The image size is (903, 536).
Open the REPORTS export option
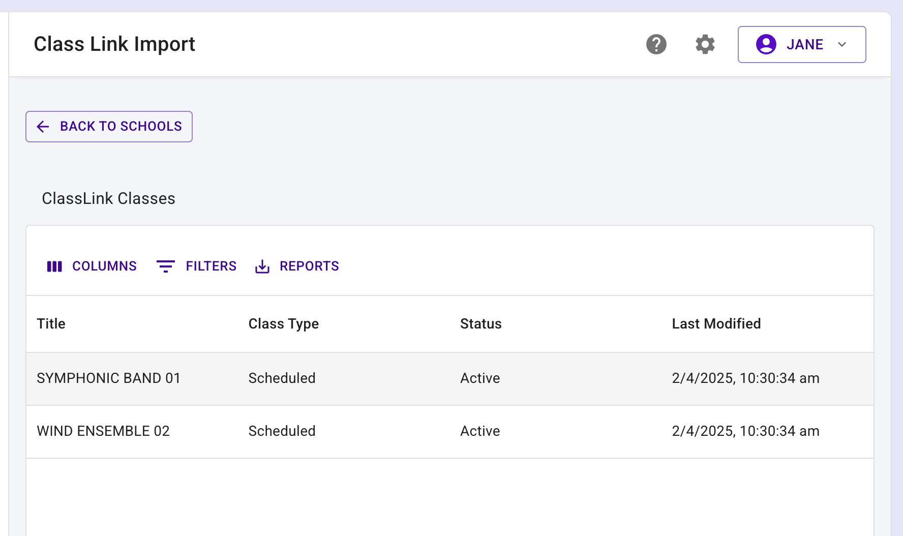click(x=297, y=266)
